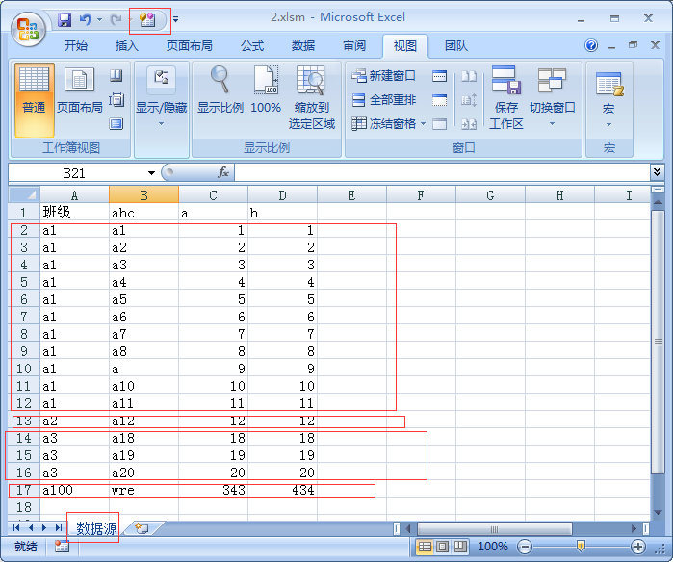Image resolution: width=673 pixels, height=562 pixels.
Task: Click the view side by side icon
Action: tap(469, 76)
